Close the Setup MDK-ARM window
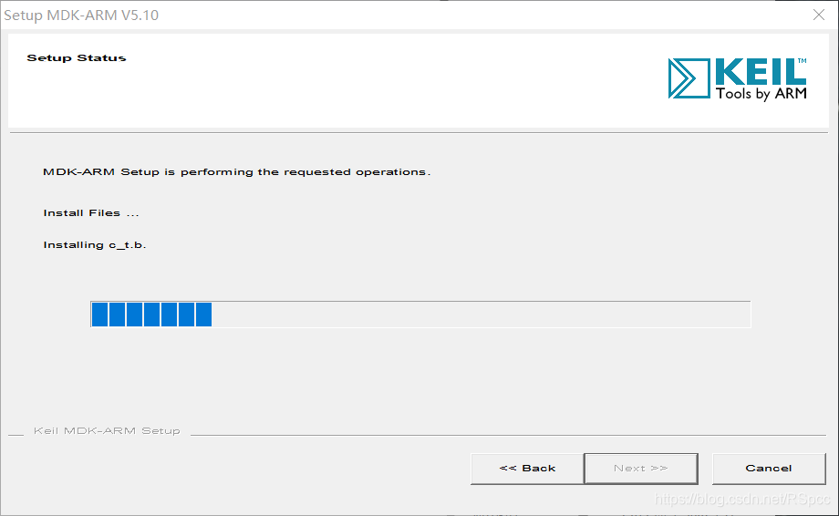 point(819,15)
